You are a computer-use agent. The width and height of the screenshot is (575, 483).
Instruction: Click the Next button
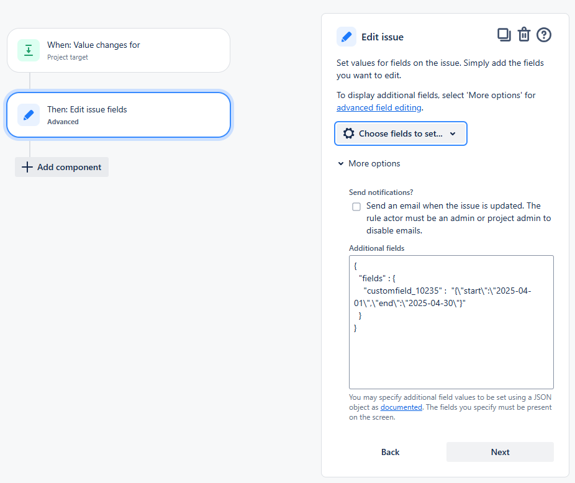pyautogui.click(x=500, y=452)
